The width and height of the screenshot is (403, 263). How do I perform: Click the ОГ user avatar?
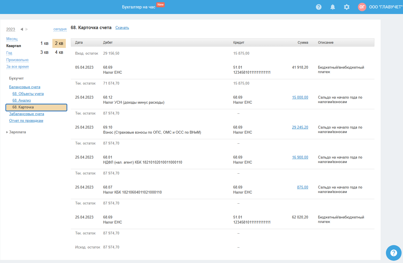coord(362,7)
